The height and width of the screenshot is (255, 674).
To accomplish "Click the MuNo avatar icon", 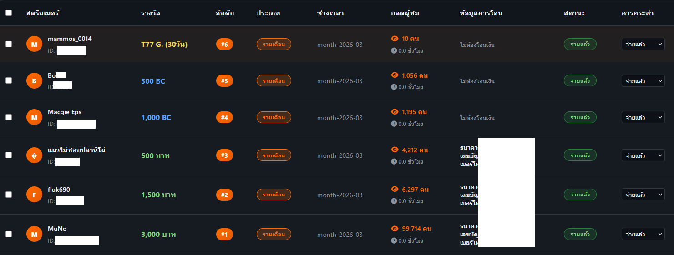I will pyautogui.click(x=34, y=234).
